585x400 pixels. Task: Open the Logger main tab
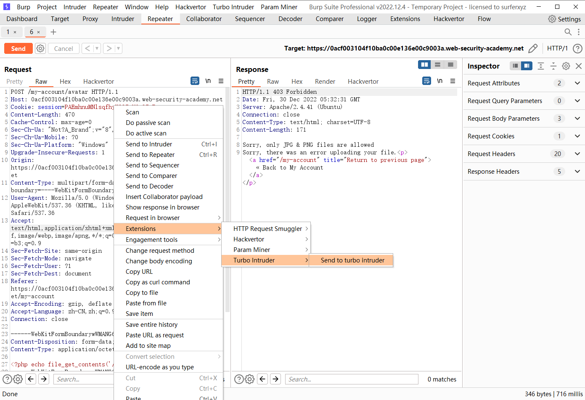click(x=367, y=19)
